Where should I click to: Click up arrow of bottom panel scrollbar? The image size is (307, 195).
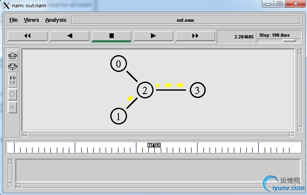tap(10, 161)
